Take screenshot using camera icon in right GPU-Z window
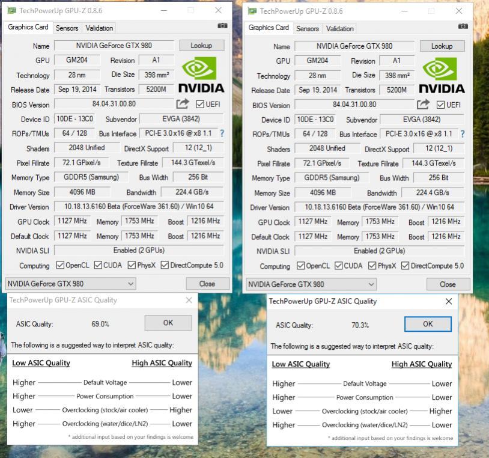489x458 pixels. 463,26
